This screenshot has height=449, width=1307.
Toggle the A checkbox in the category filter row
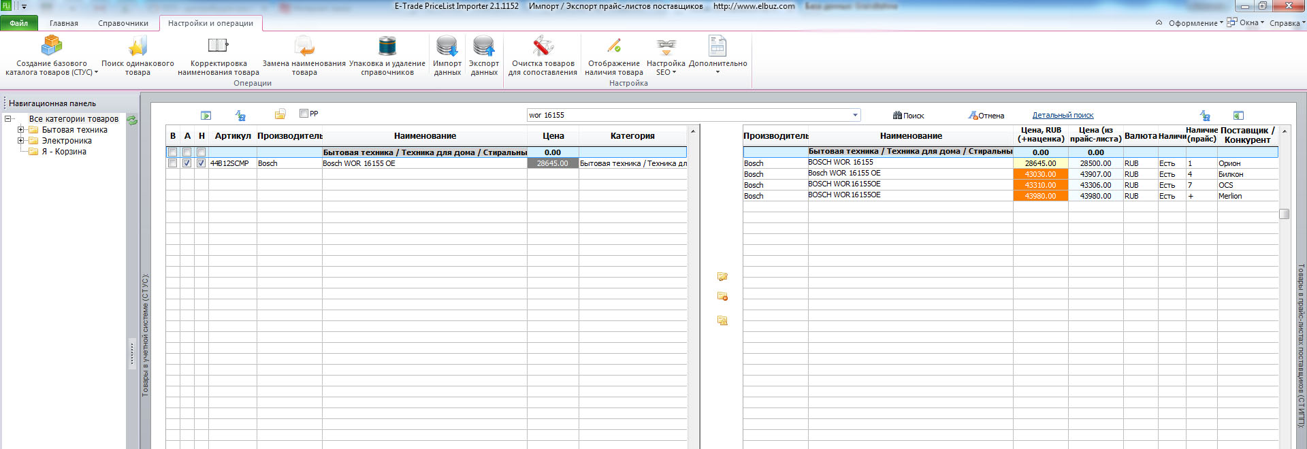pyautogui.click(x=187, y=152)
